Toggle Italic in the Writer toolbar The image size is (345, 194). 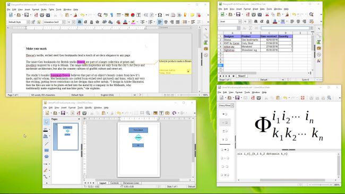pos(85,22)
